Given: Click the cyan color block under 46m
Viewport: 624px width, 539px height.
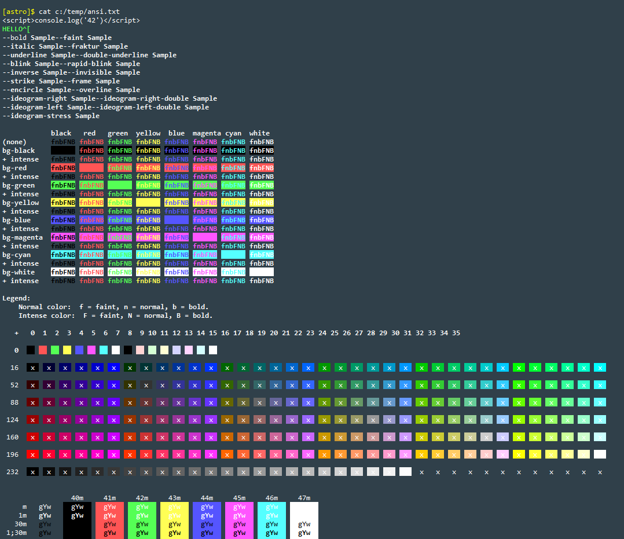Looking at the screenshot, I should (272, 520).
